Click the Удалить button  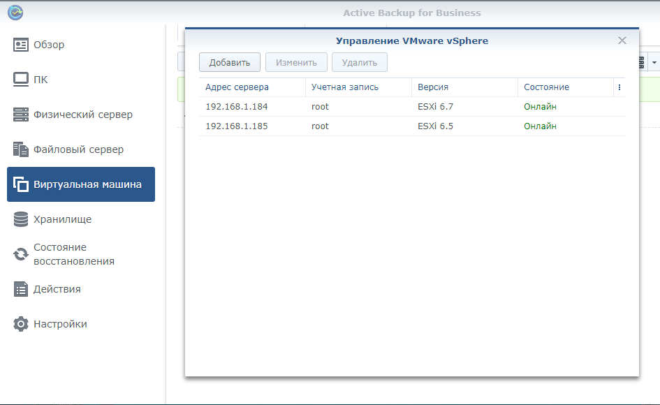(x=360, y=62)
